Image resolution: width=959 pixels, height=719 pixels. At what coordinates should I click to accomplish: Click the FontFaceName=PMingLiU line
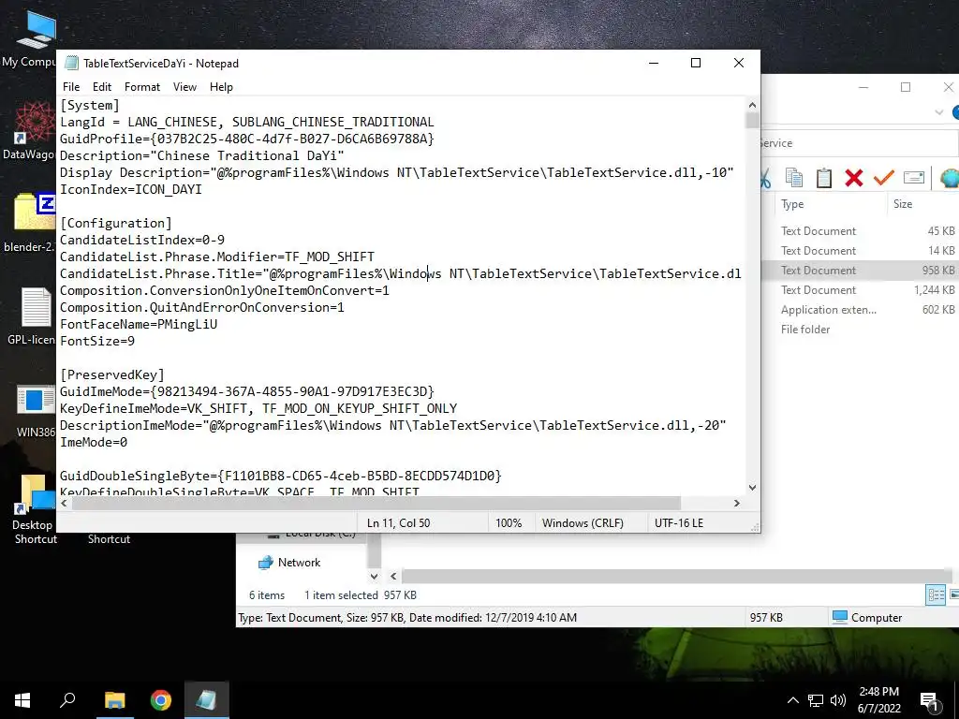click(139, 324)
